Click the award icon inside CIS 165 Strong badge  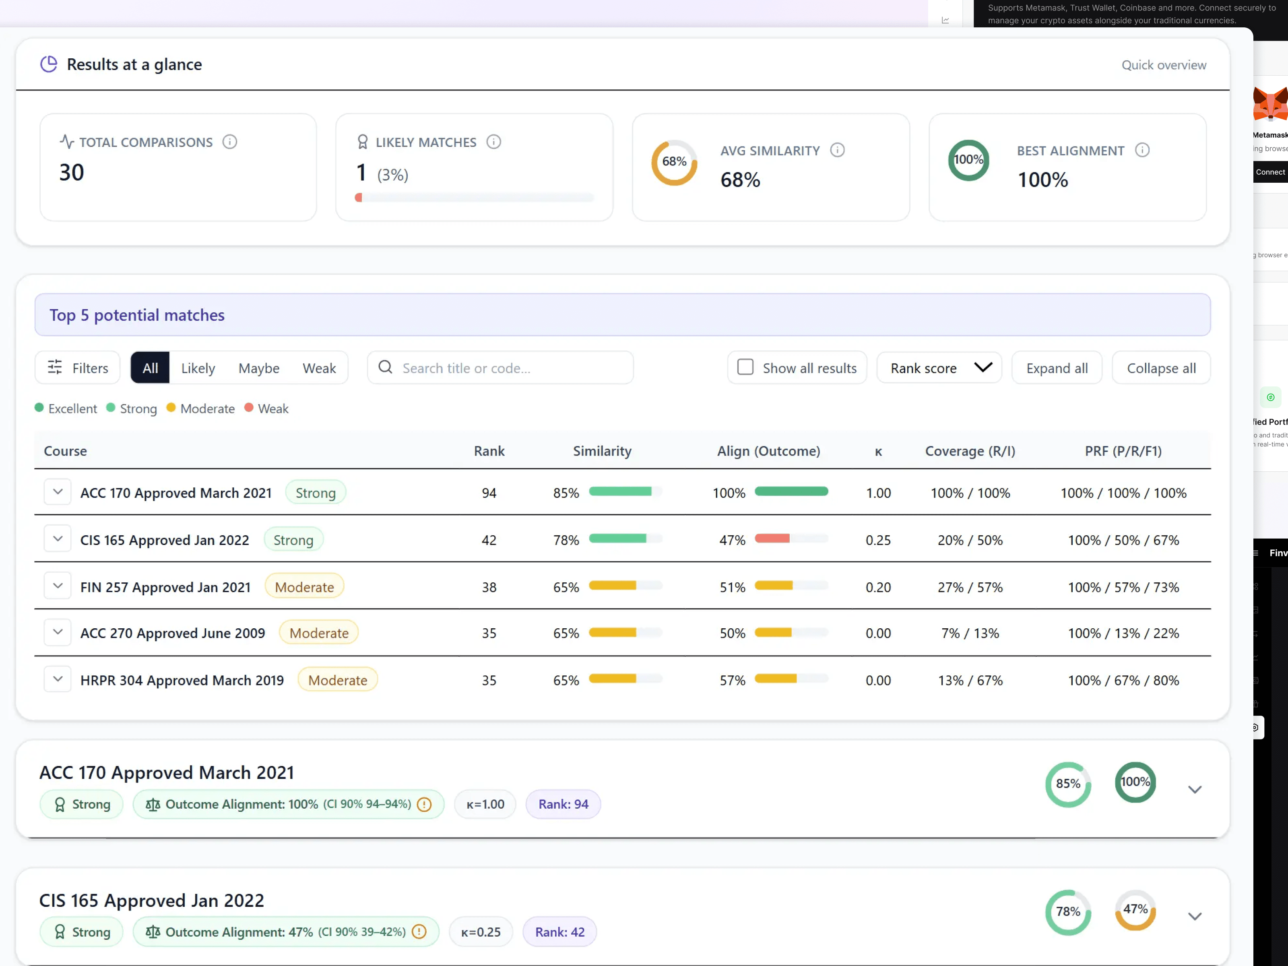coord(60,932)
